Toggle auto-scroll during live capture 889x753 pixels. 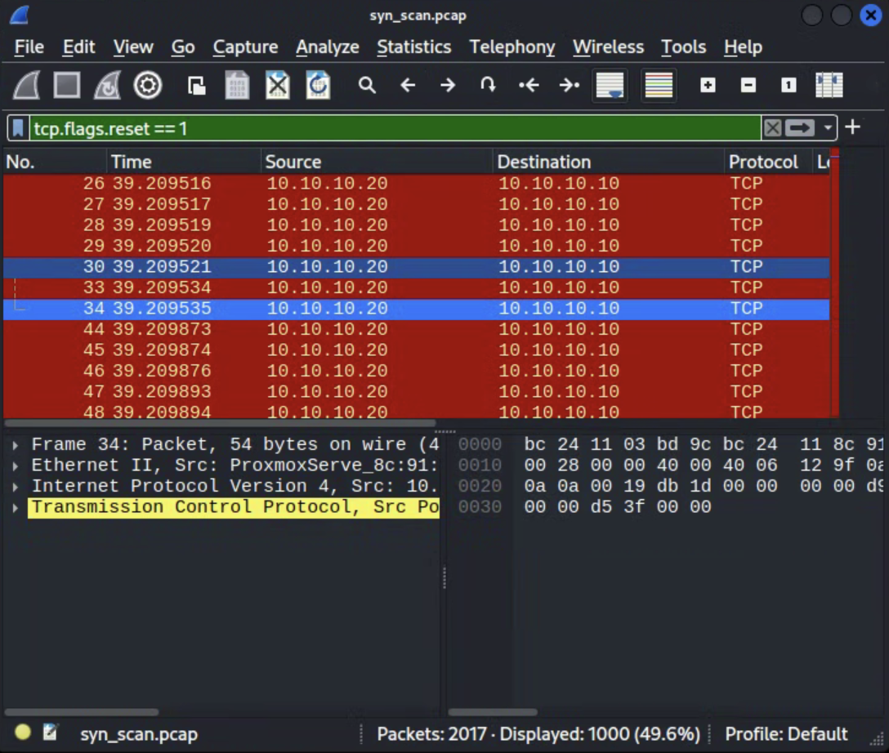[610, 86]
